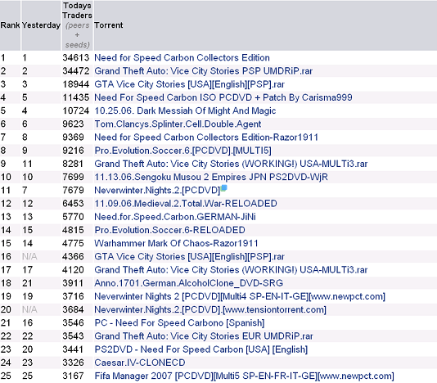Open the rank 3 GTA Vice City Stories link

click(x=190, y=84)
